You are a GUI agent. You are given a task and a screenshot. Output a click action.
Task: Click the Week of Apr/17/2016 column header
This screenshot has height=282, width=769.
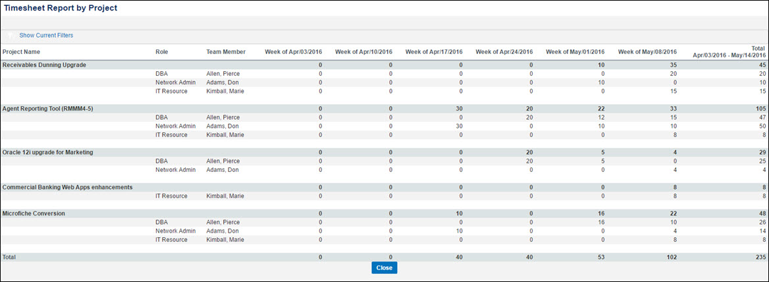tap(434, 52)
